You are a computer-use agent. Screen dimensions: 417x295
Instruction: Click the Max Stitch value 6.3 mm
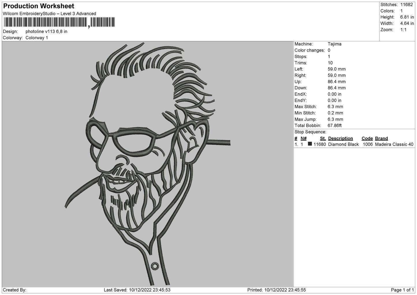pyautogui.click(x=335, y=107)
